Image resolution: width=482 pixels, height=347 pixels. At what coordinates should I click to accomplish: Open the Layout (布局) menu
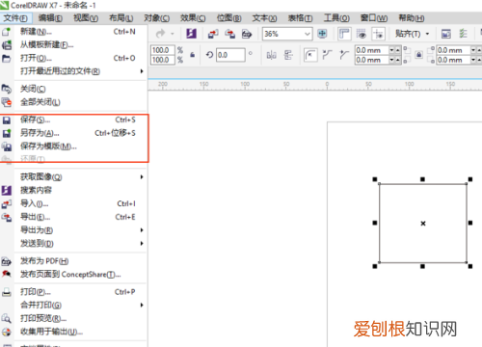tap(121, 18)
